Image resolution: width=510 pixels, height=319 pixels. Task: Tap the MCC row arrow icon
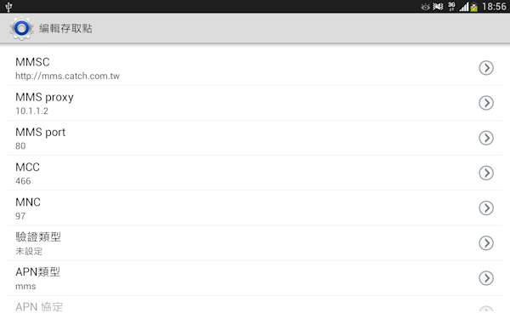pos(486,173)
